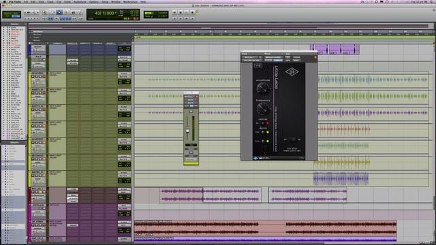Flip the horizontal switch at plugin bottom right
This screenshot has width=436, height=245.
coord(292,139)
